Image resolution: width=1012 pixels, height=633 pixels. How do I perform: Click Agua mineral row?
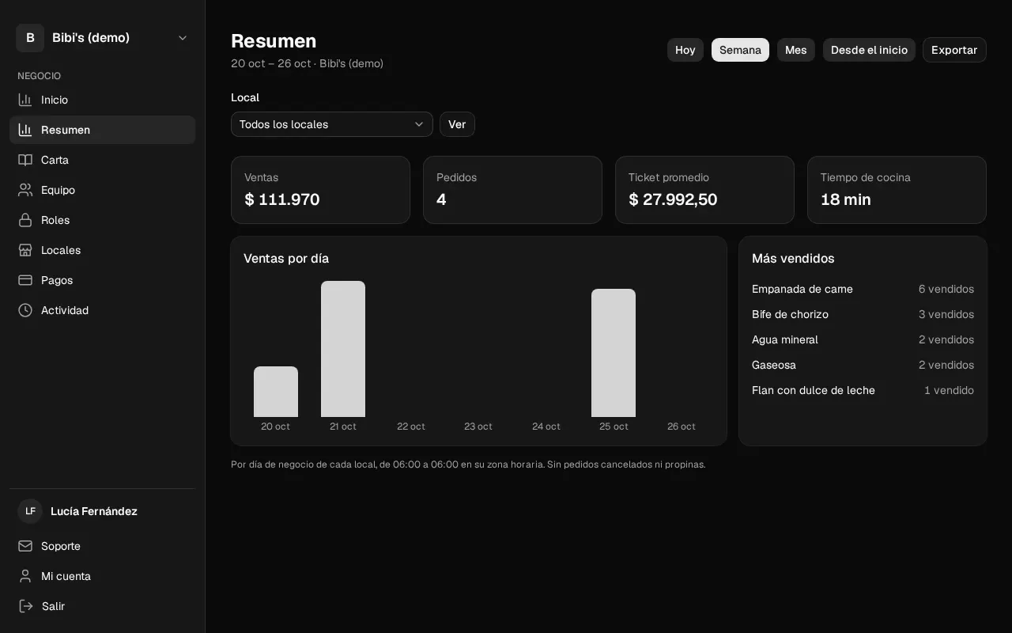click(863, 339)
